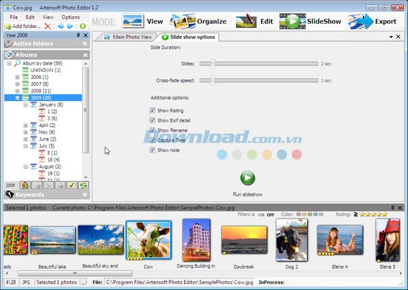Image resolution: width=408 pixels, height=290 pixels.
Task: Expand the Active folders panel
Action: point(85,43)
